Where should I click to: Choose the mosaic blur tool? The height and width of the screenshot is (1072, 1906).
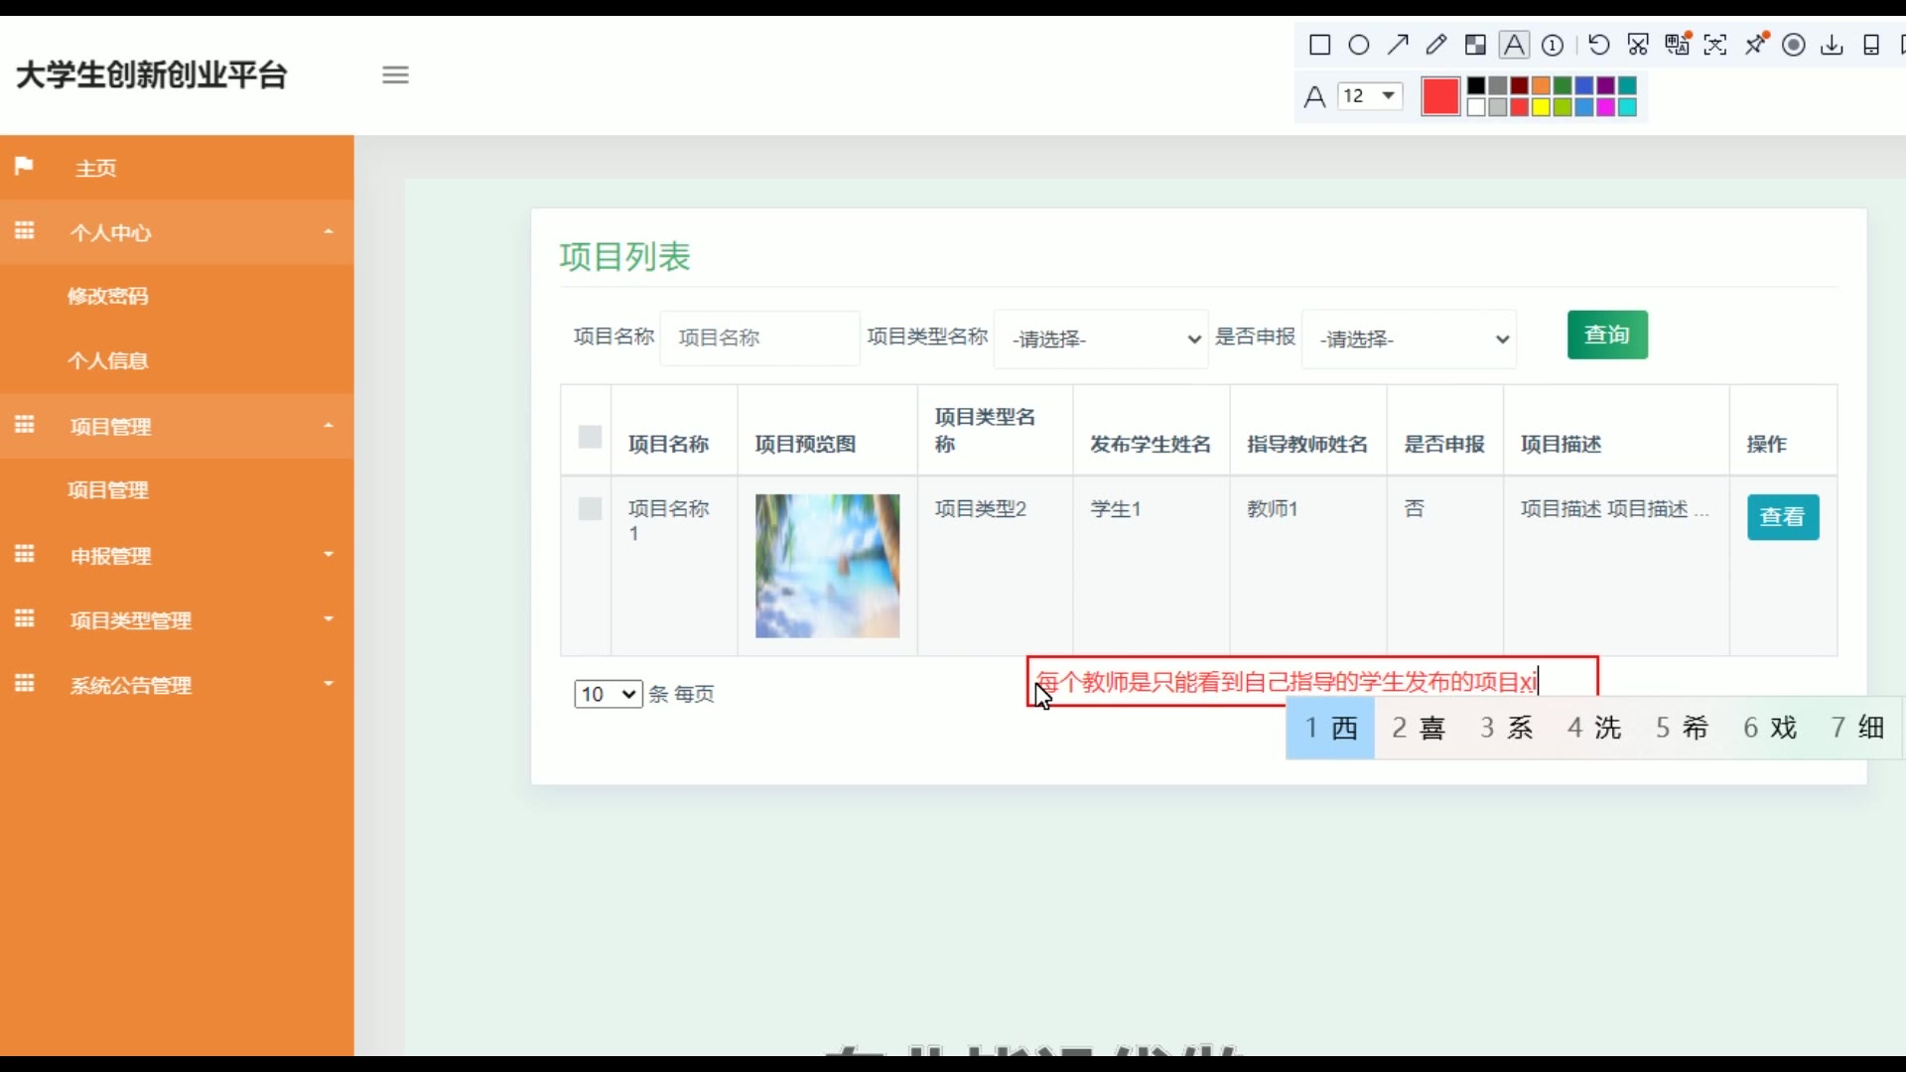pos(1475,45)
